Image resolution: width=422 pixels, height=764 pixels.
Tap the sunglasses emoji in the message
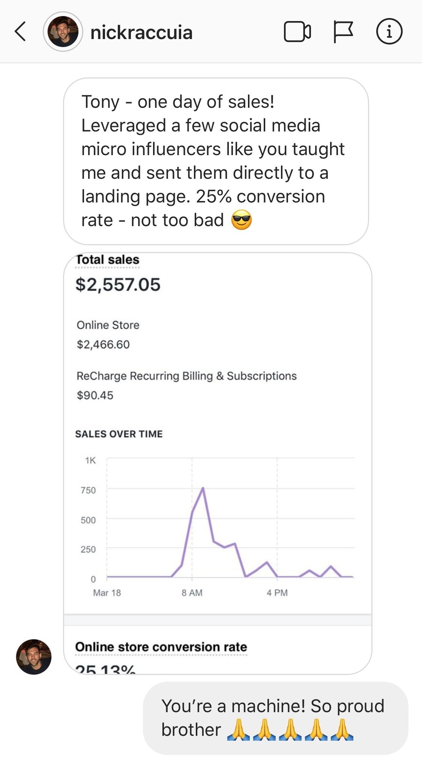click(242, 220)
